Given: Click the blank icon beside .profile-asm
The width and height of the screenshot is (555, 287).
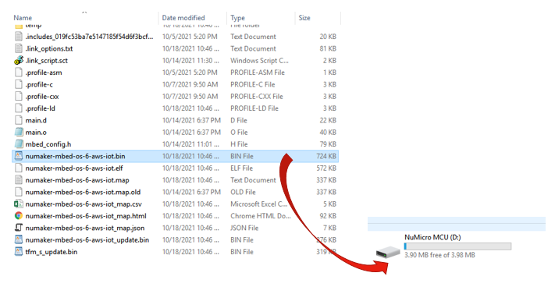Looking at the screenshot, I should click(x=19, y=73).
